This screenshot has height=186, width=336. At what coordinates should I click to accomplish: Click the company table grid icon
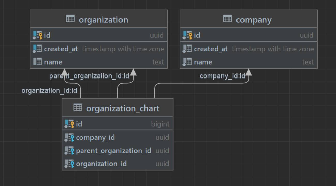click(227, 19)
